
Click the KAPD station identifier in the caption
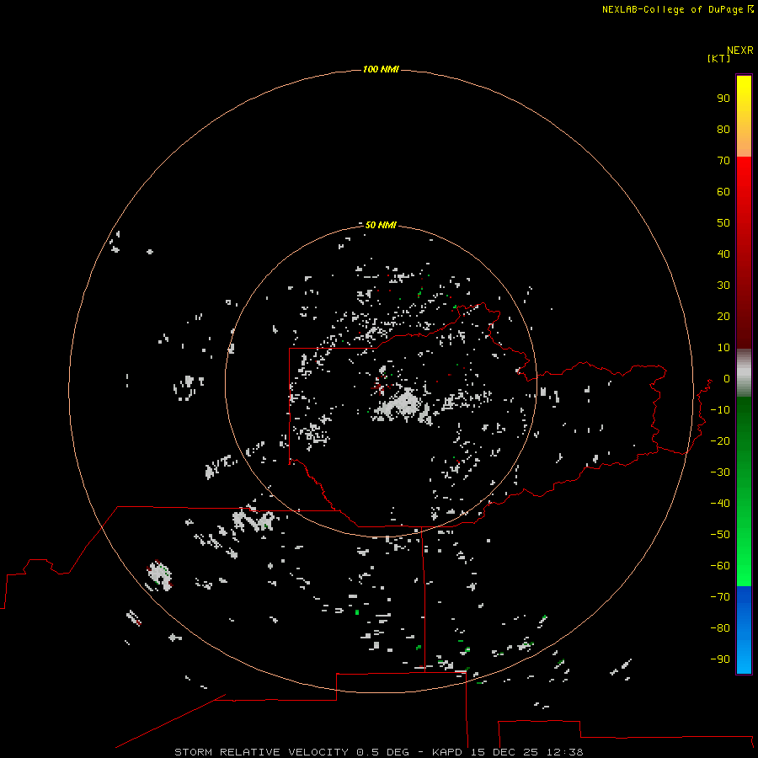447,752
